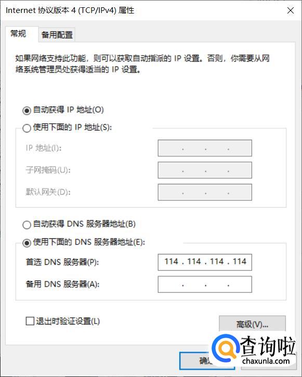Click the 首选 DNS 服务器 address field
The height and width of the screenshot is (377, 302).
tap(205, 262)
